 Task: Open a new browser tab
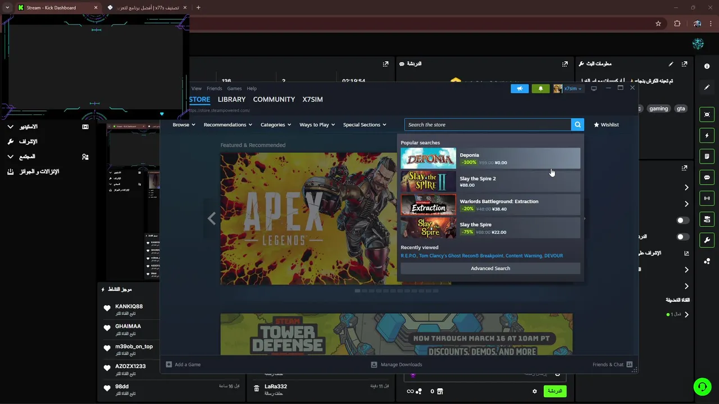click(x=198, y=8)
